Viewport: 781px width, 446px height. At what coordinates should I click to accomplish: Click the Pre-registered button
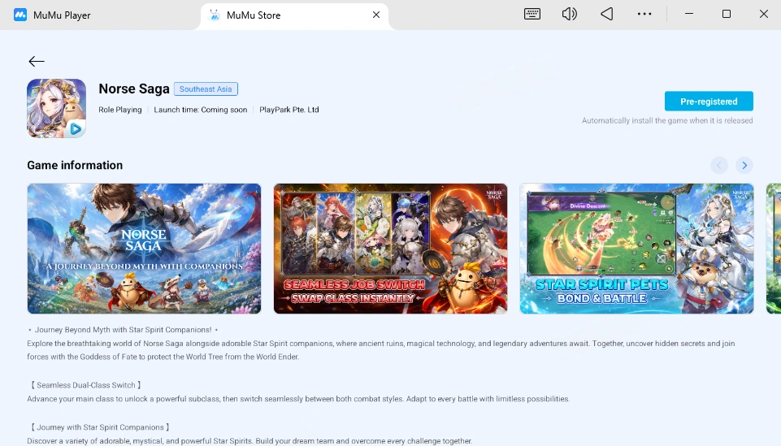709,101
